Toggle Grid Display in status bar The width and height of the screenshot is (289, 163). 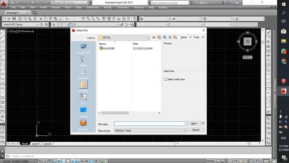coord(50,161)
